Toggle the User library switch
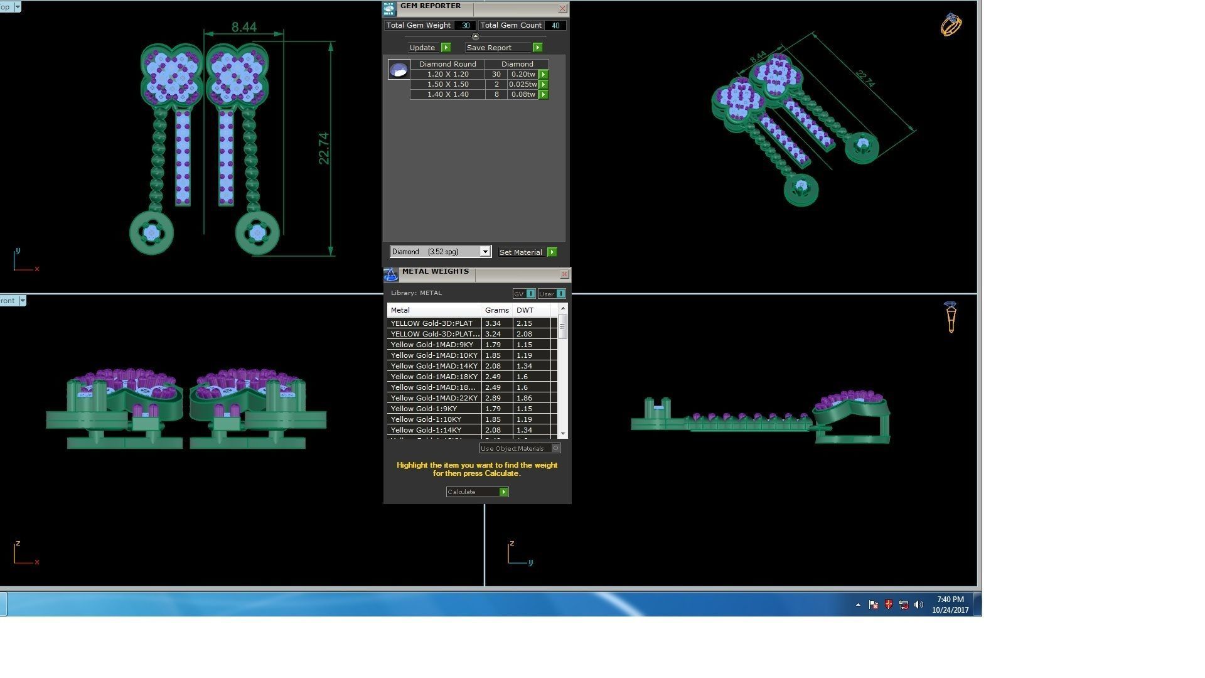 tap(560, 294)
